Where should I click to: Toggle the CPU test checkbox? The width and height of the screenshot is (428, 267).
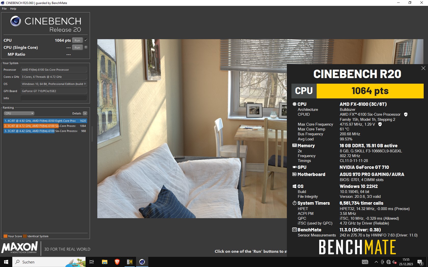pos(86,40)
